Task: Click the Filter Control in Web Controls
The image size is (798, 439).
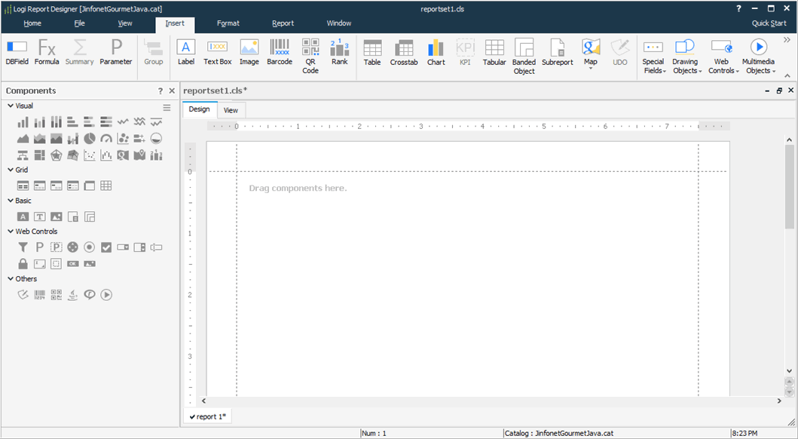Action: pyautogui.click(x=23, y=247)
